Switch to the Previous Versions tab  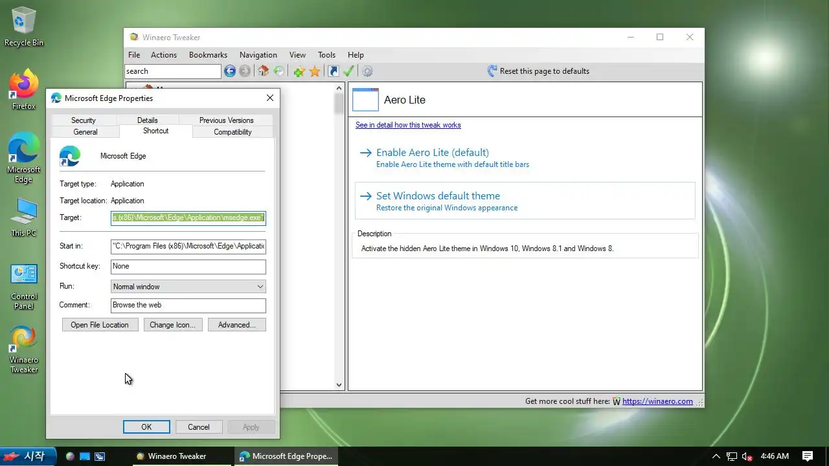pyautogui.click(x=226, y=120)
